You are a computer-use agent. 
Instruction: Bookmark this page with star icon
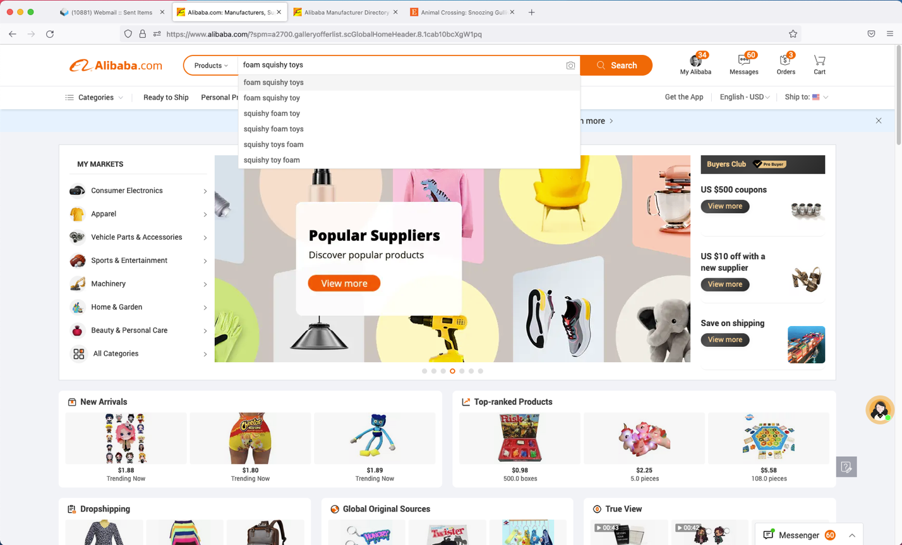(793, 34)
